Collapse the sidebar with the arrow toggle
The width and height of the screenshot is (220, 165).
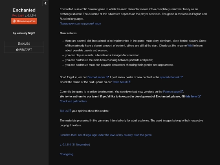pyautogui.click(x=45, y=3)
